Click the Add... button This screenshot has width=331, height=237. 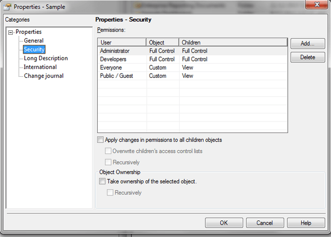(308, 44)
